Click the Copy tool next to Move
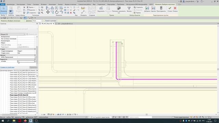 point(52,12)
